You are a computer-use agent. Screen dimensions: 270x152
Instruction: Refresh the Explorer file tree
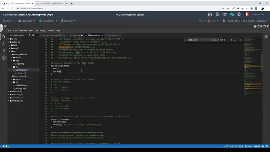pyautogui.click(x=29, y=35)
